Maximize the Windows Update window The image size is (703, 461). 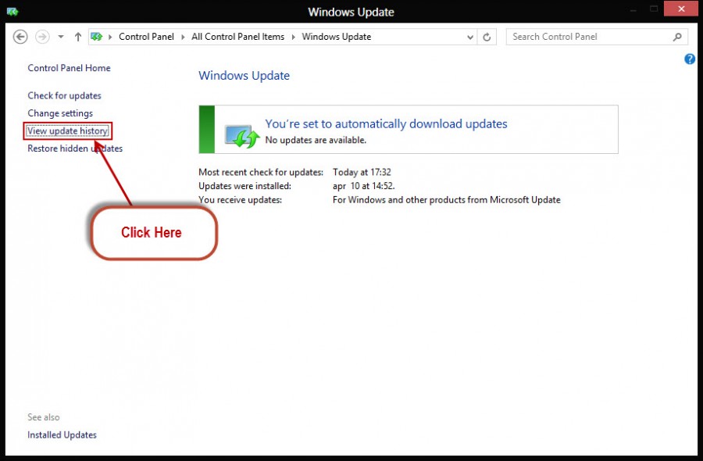(654, 9)
